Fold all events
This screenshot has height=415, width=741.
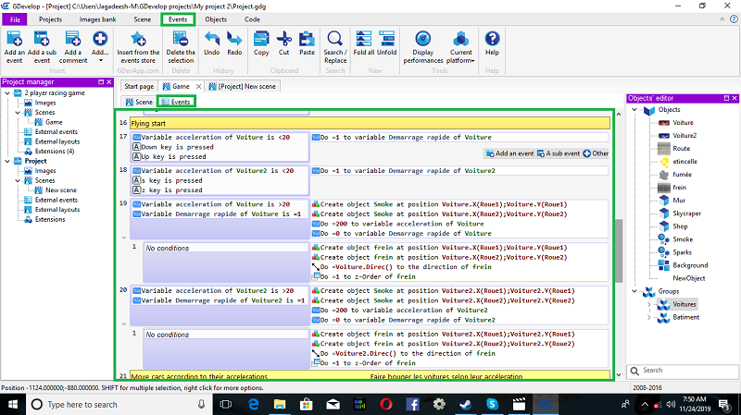[x=363, y=40]
